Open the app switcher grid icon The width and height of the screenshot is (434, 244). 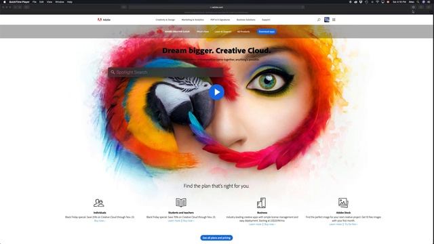334,20
